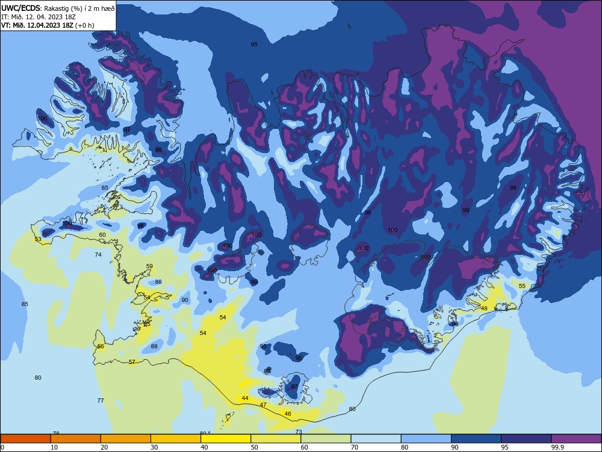Click the '56' humidity value on the map
The image size is (602, 452).
(101, 347)
